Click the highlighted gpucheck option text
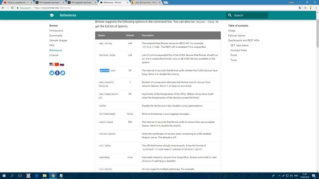319x179 pixels. (x=104, y=71)
